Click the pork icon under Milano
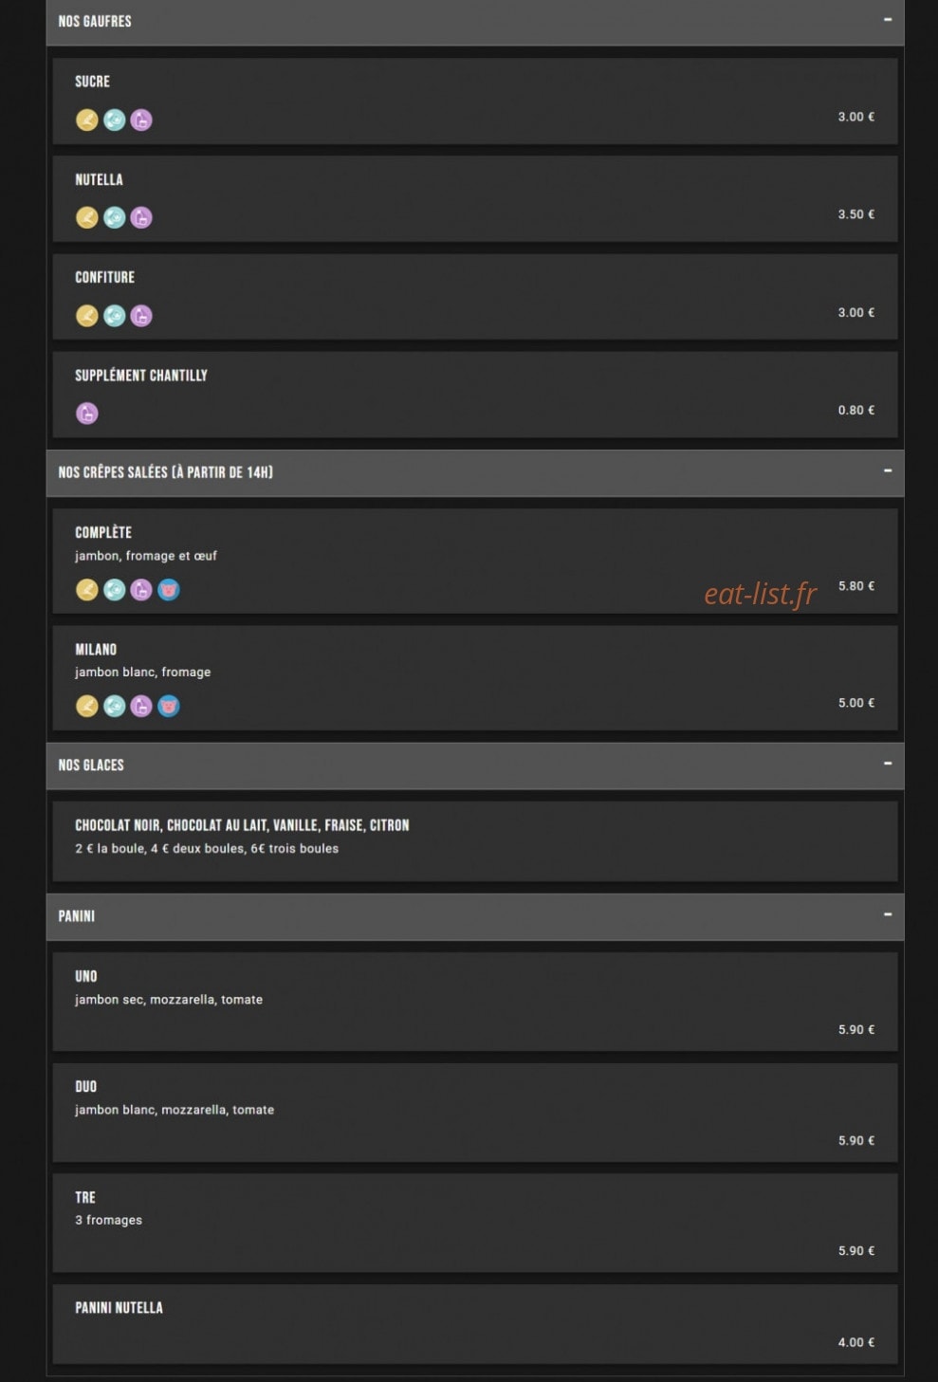Screen dimensions: 938x1382 coord(169,707)
